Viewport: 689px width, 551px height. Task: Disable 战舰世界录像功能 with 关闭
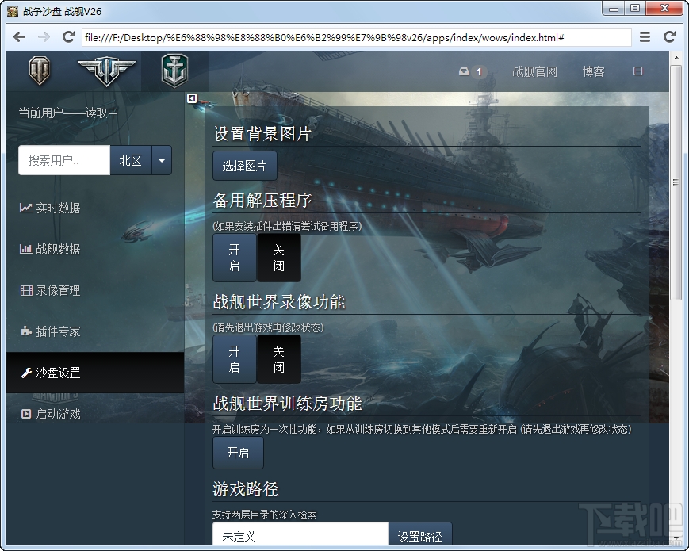click(278, 359)
